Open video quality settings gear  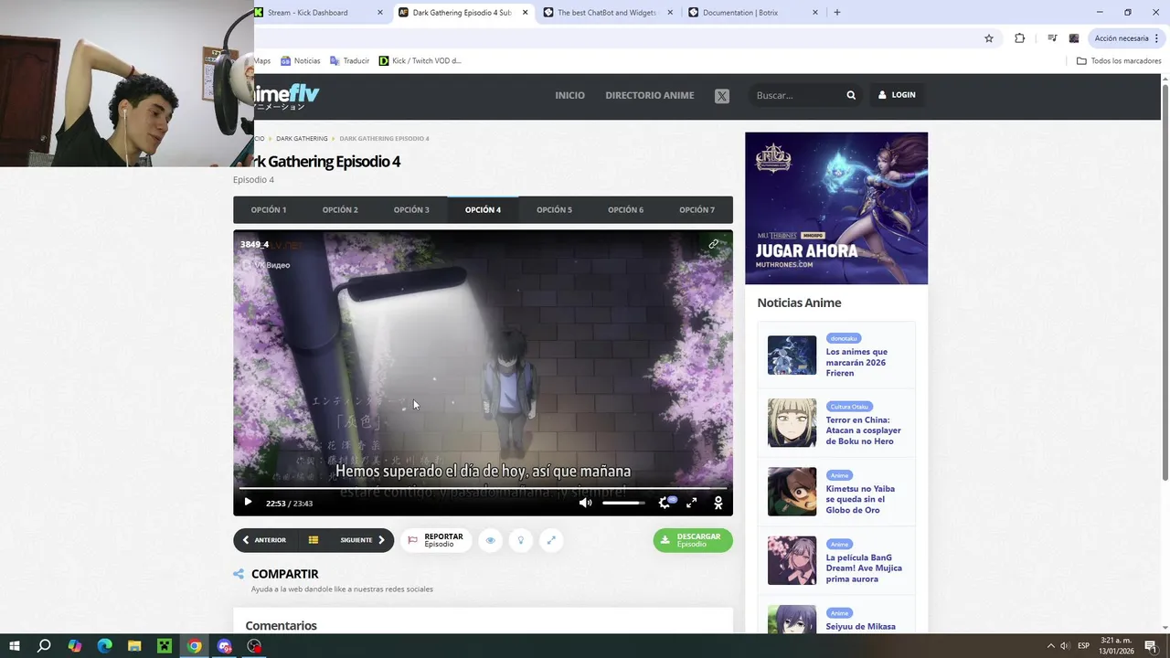point(665,502)
